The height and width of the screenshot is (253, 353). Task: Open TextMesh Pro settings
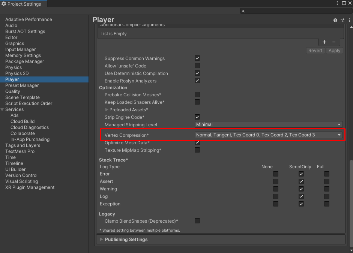pyautogui.click(x=20, y=151)
